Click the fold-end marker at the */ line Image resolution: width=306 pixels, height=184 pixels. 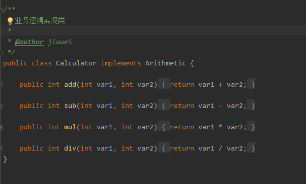[x=1, y=52]
